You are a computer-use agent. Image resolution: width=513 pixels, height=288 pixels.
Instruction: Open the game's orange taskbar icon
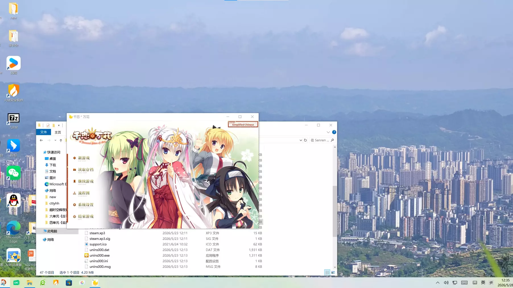pos(95,283)
